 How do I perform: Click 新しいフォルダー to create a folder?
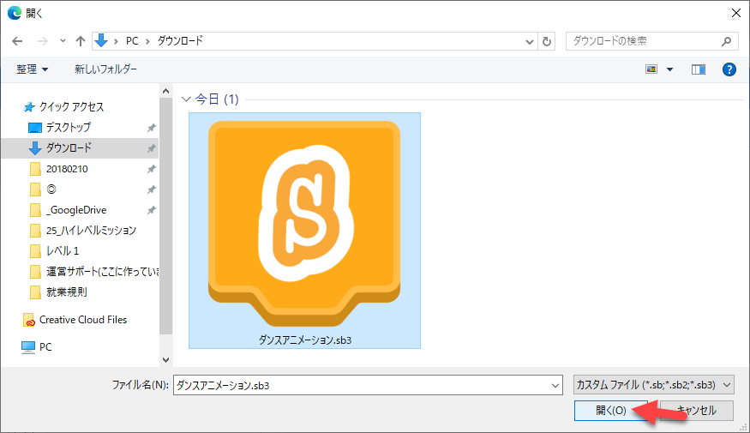[105, 69]
